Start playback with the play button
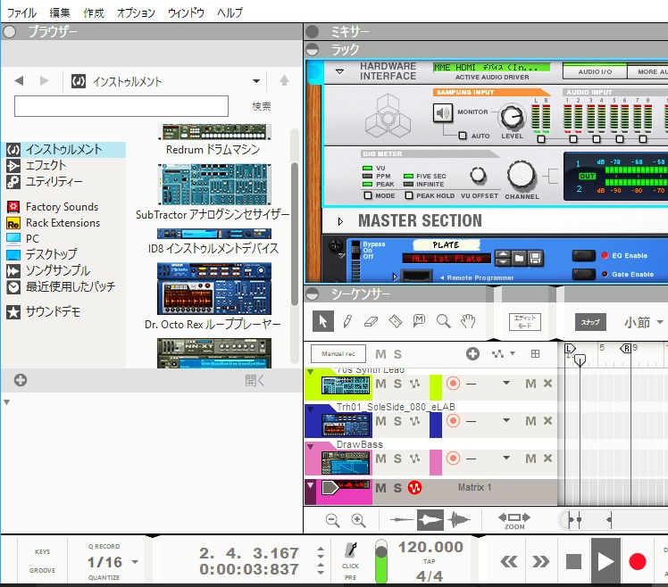The height and width of the screenshot is (587, 668). (x=605, y=561)
